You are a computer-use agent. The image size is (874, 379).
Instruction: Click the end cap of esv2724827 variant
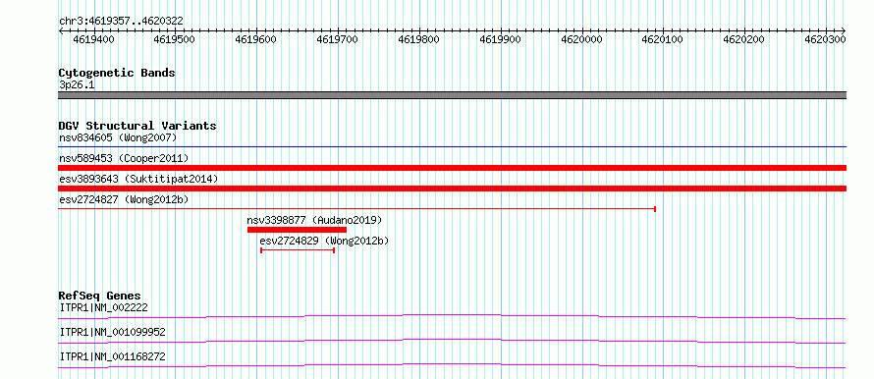pyautogui.click(x=655, y=209)
